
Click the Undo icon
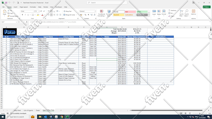[9, 2]
